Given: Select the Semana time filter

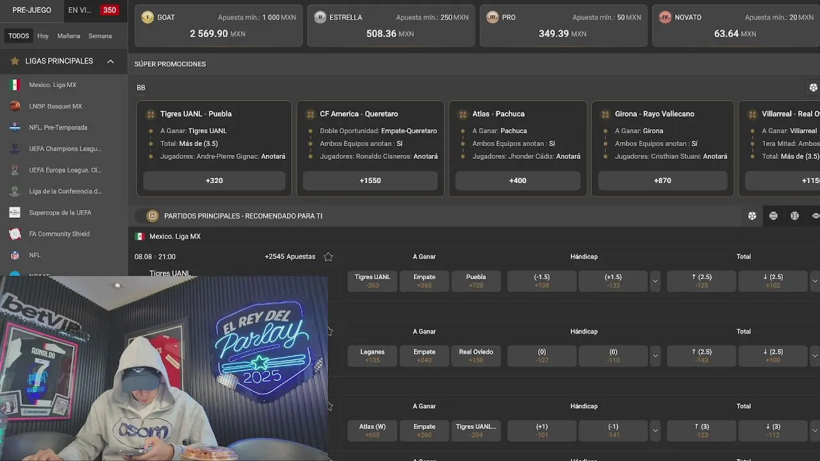Looking at the screenshot, I should point(100,36).
